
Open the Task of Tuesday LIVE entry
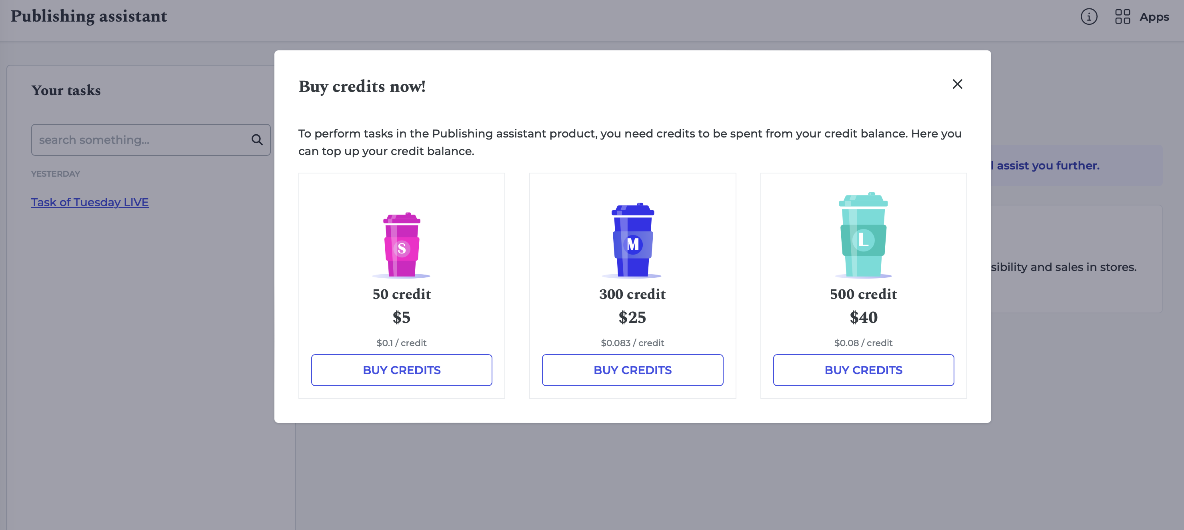tap(90, 202)
